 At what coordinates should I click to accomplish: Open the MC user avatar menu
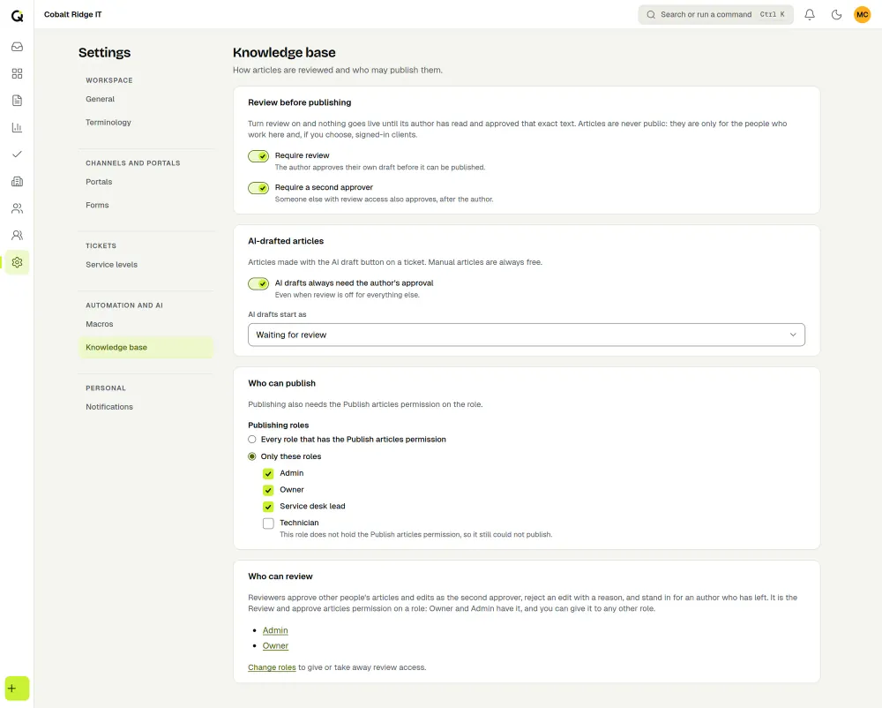click(863, 15)
